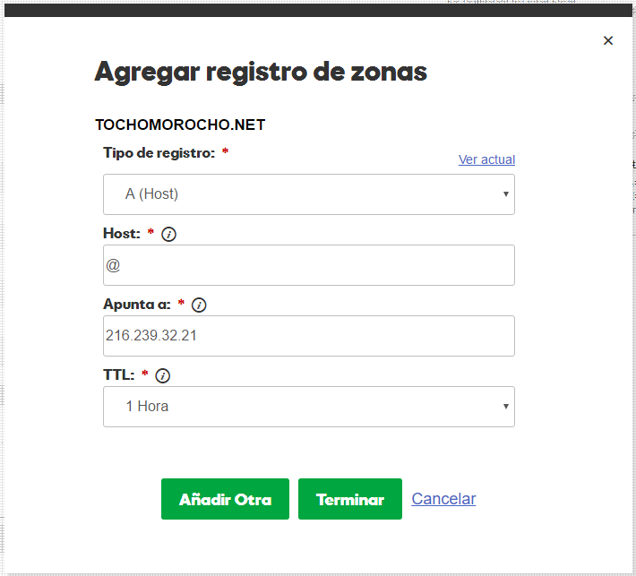This screenshot has height=576, width=636.
Task: Click the Host field info icon
Action: pos(168,235)
